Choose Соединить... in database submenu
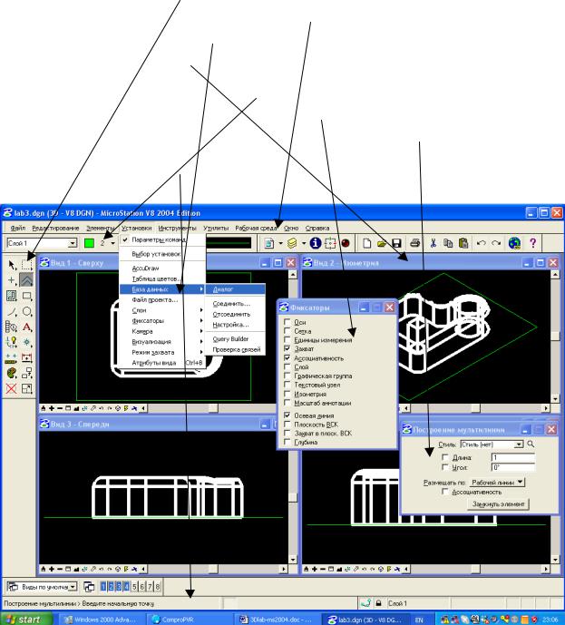 235,304
